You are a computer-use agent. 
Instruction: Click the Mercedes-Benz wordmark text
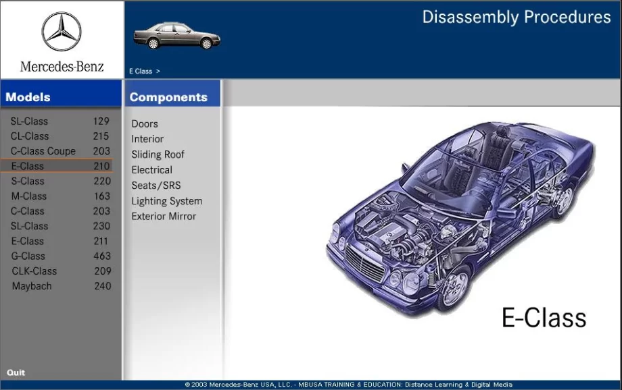click(62, 67)
